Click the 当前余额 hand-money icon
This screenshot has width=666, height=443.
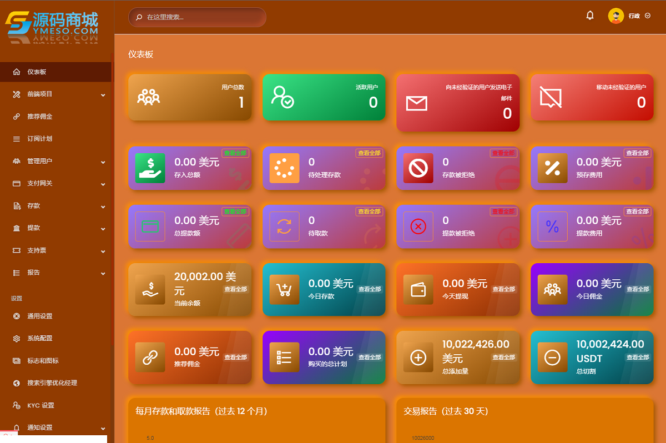150,290
